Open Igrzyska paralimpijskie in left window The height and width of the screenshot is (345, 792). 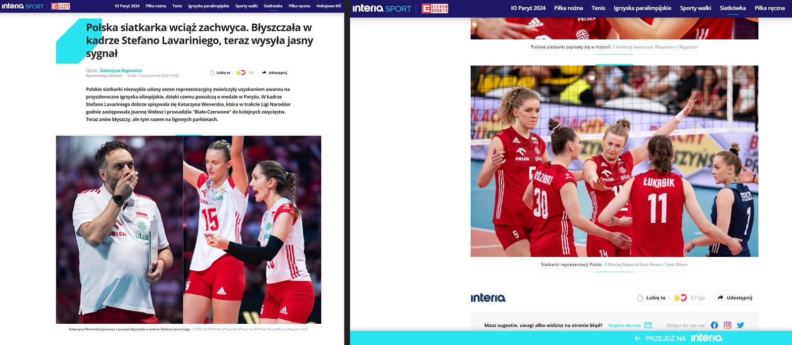[208, 6]
